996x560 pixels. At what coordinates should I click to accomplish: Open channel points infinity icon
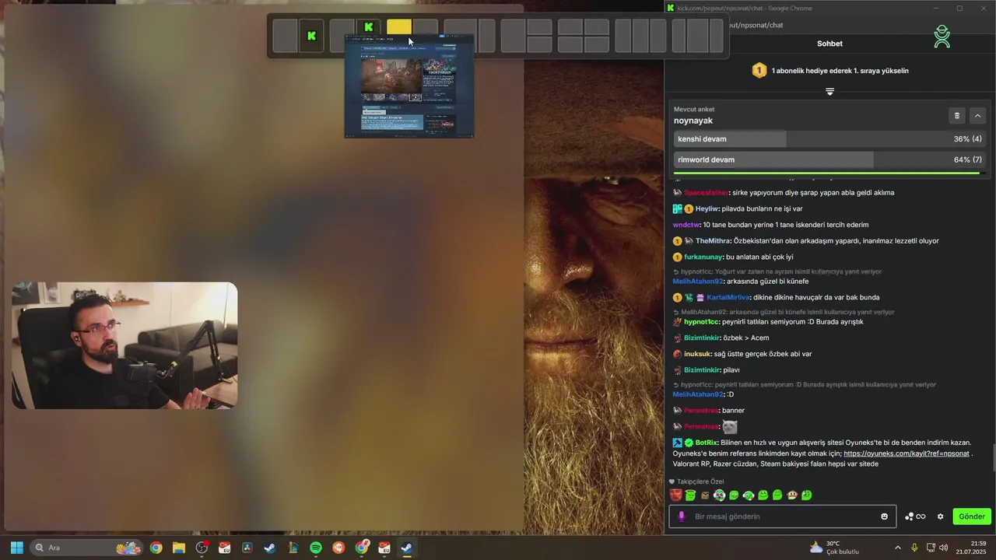pos(915,516)
